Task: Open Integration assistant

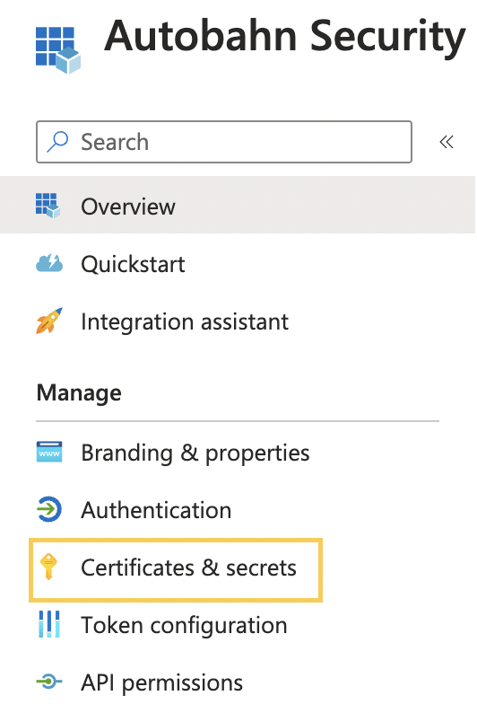Action: (x=238, y=321)
